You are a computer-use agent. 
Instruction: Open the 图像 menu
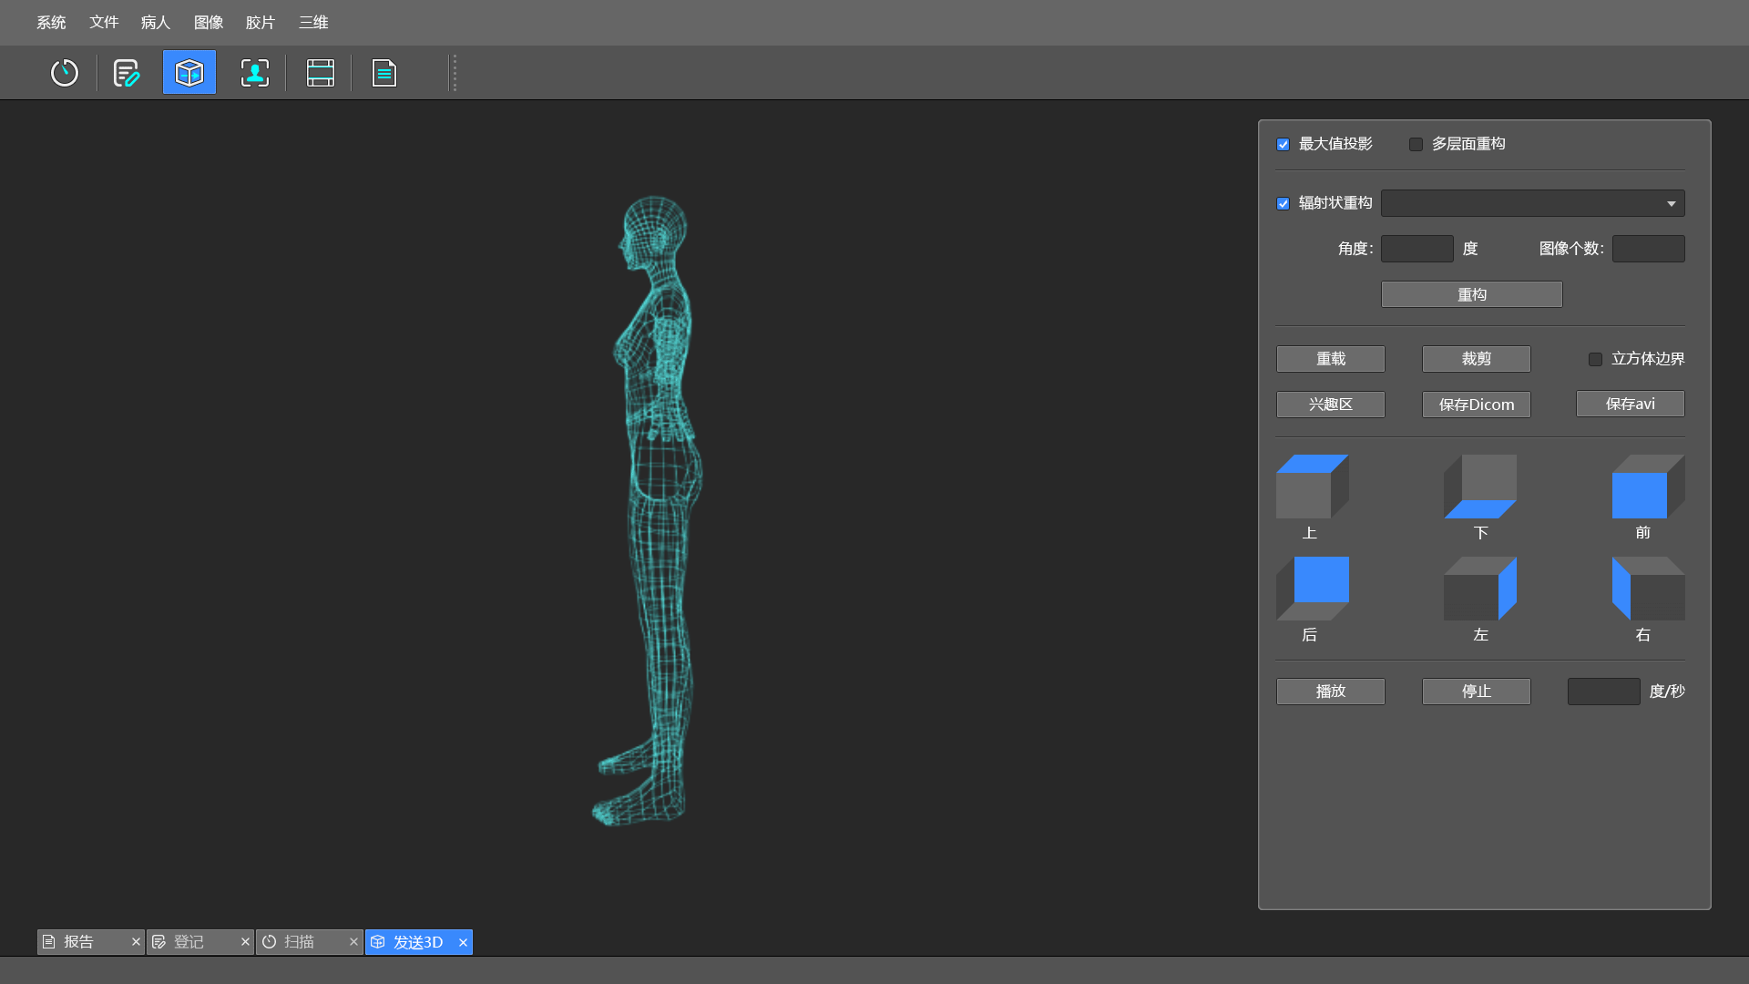click(209, 23)
